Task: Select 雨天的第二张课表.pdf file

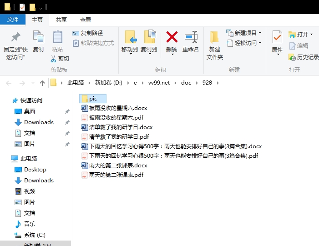Action: click(x=112, y=175)
